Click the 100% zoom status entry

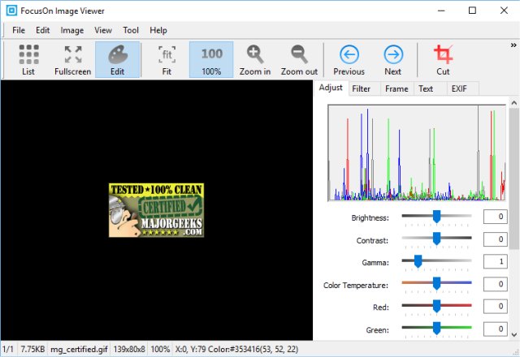tap(160, 349)
